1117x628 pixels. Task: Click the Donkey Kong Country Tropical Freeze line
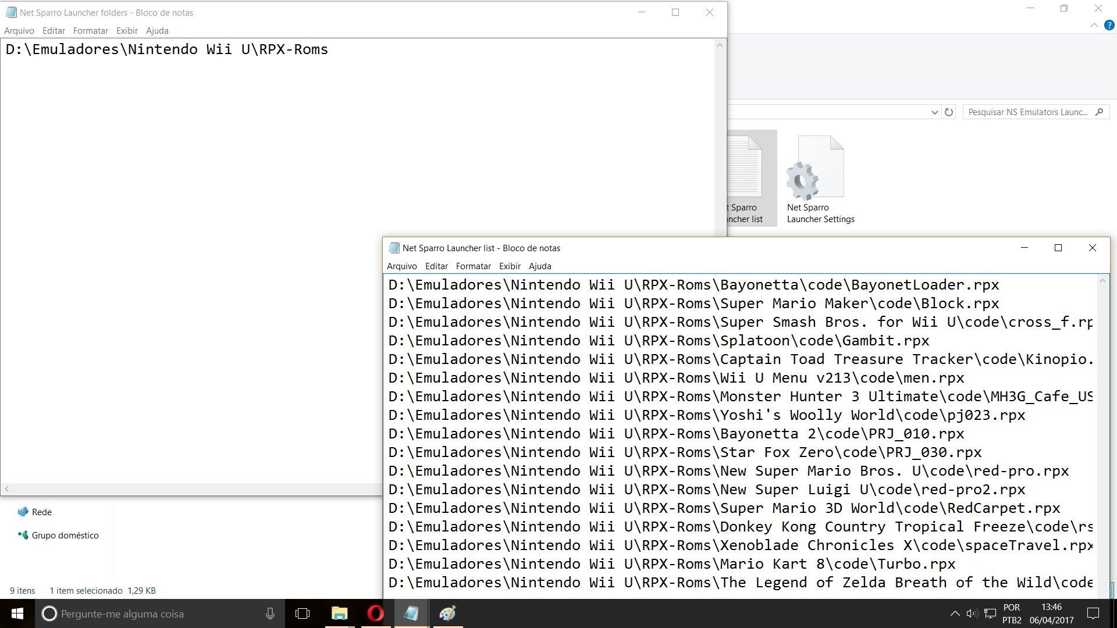click(x=741, y=527)
